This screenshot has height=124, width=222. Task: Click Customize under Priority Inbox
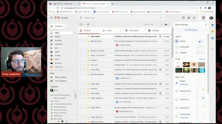pos(184,118)
